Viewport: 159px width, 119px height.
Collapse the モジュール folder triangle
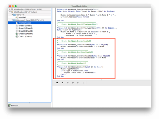(x=12, y=15)
